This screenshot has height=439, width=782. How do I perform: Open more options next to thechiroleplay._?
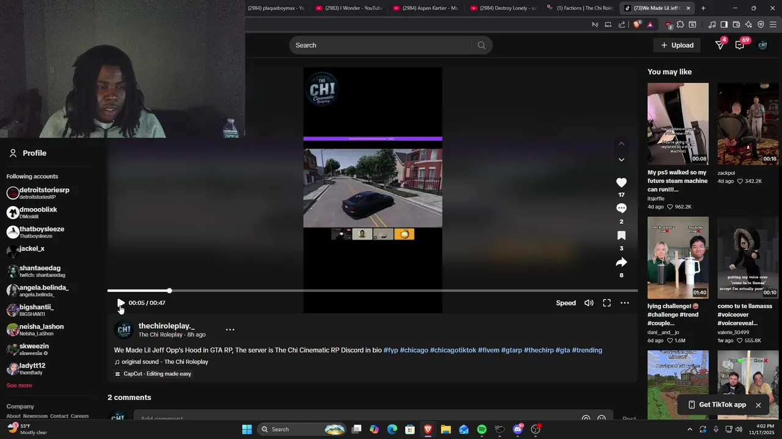point(230,329)
